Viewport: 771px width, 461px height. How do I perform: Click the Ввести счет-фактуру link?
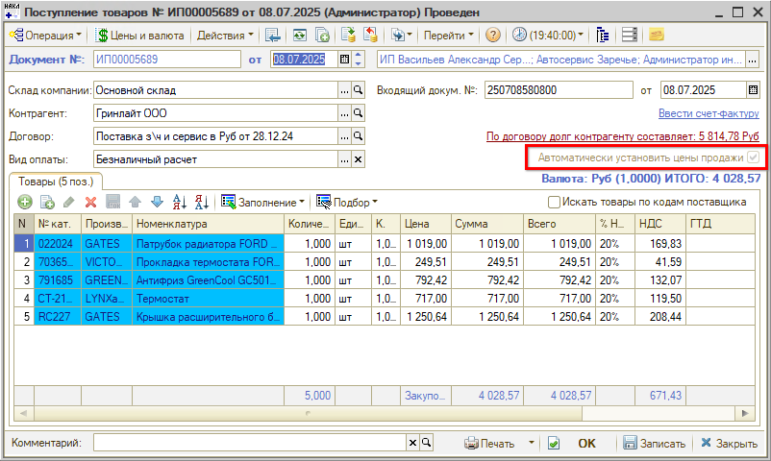point(709,113)
